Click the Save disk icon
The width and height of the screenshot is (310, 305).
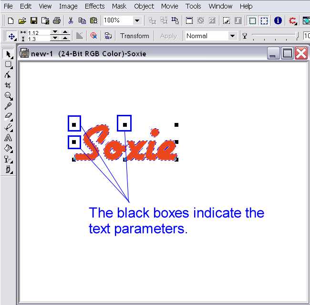[34, 20]
